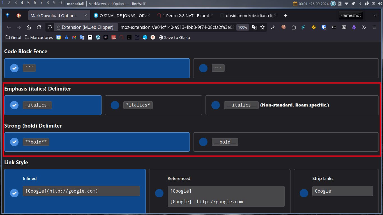The image size is (383, 215).
Task: Close the obsidianmd GitHub tab
Action: (275, 16)
